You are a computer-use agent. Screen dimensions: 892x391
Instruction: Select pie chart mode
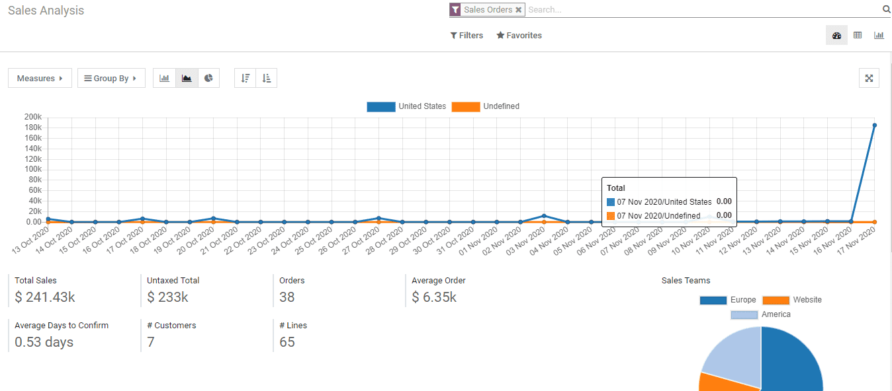click(208, 78)
